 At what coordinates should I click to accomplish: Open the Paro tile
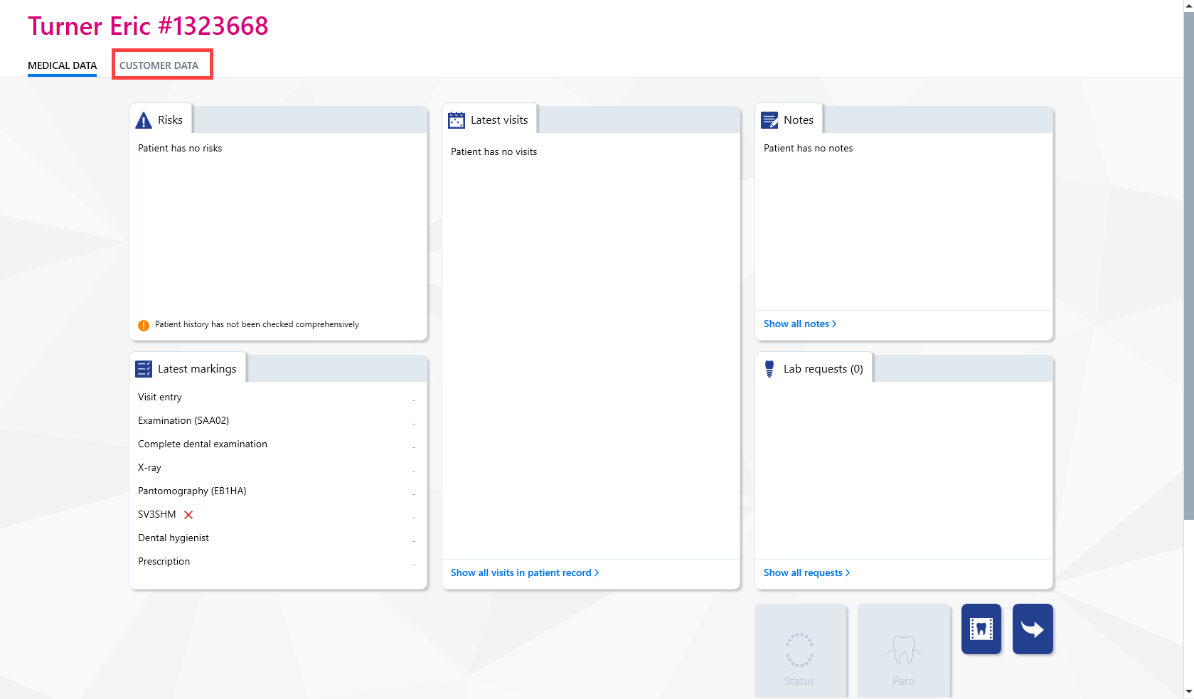[x=904, y=651]
